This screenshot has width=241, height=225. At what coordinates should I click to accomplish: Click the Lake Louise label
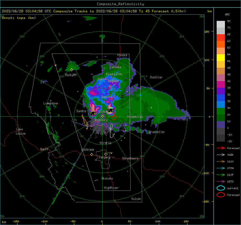(x=21, y=131)
